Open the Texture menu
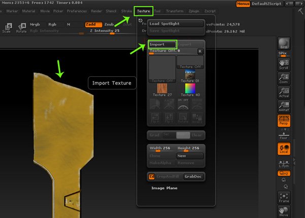 [143, 10]
